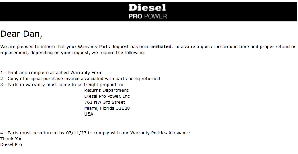298x154 pixels.
Task: Click the 'USA' country line
Action: click(x=89, y=114)
